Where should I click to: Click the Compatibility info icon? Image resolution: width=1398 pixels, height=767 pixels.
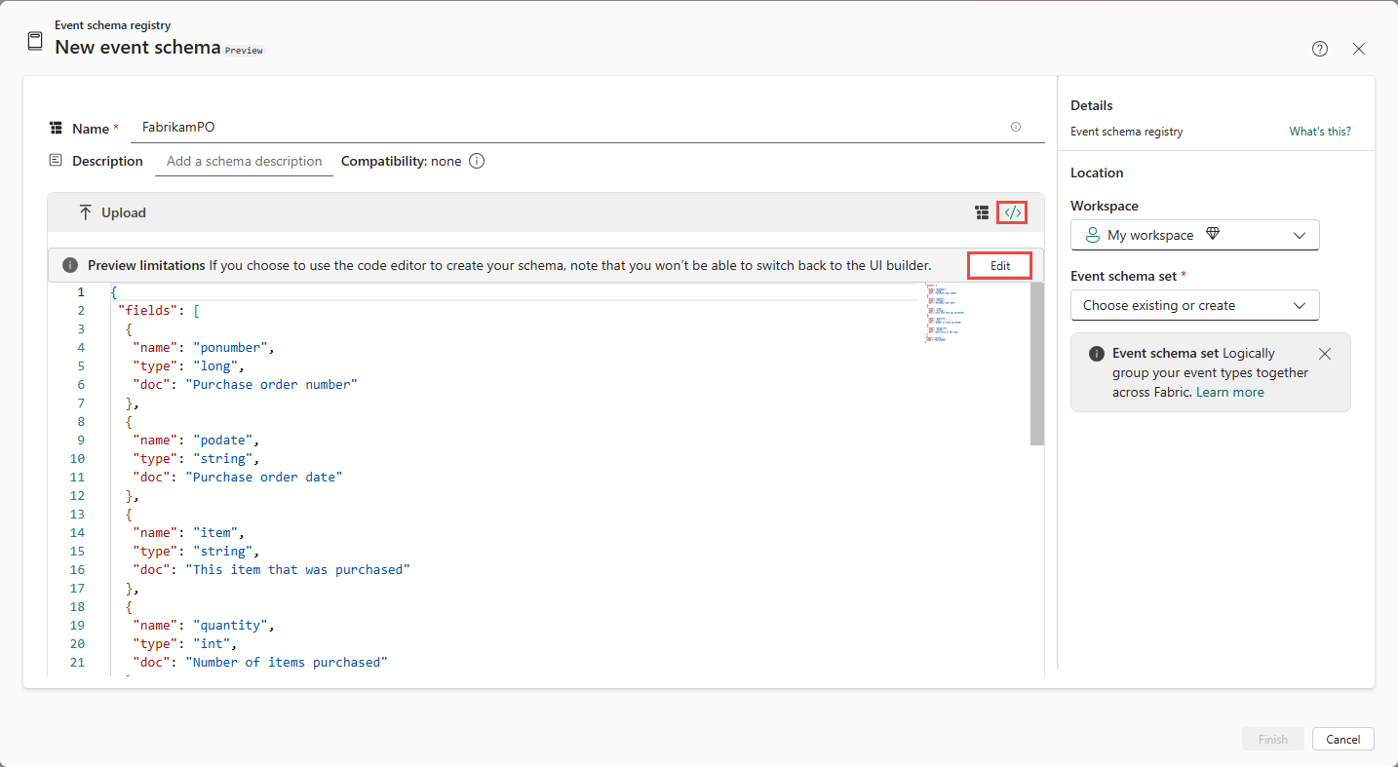pyautogui.click(x=476, y=161)
